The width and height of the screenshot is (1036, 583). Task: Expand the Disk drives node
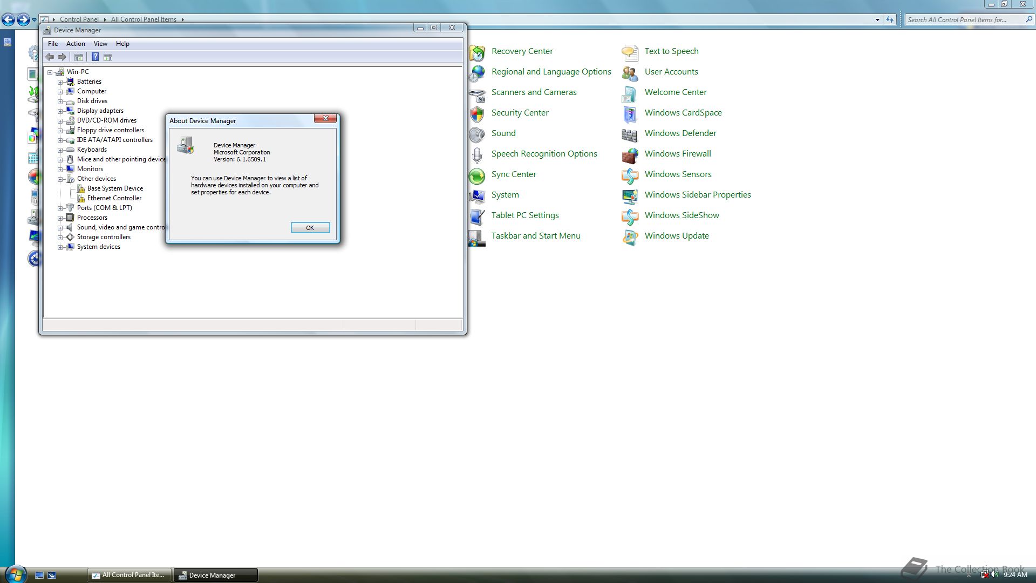(60, 101)
